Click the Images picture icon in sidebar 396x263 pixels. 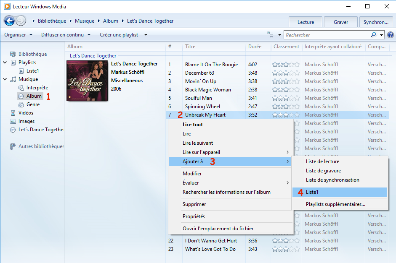pos(13,121)
